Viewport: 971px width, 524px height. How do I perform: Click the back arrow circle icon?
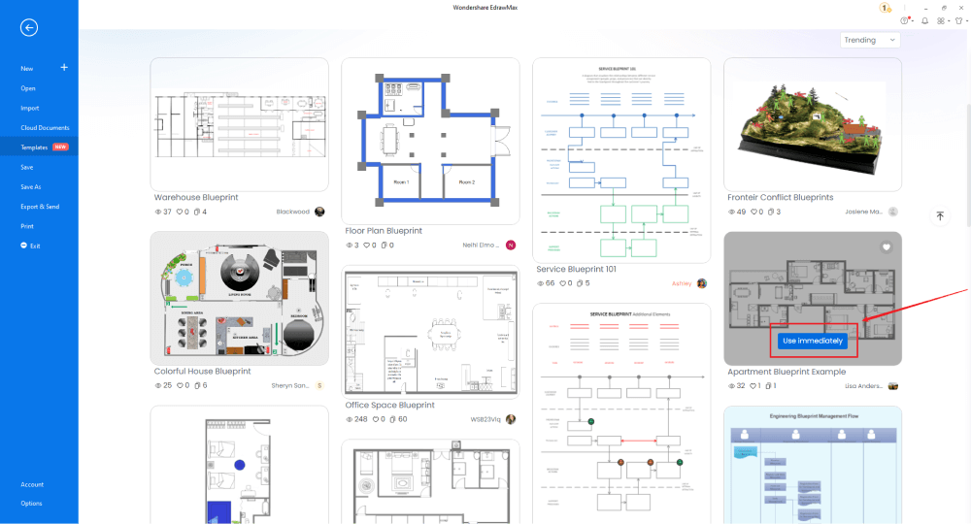pyautogui.click(x=29, y=28)
